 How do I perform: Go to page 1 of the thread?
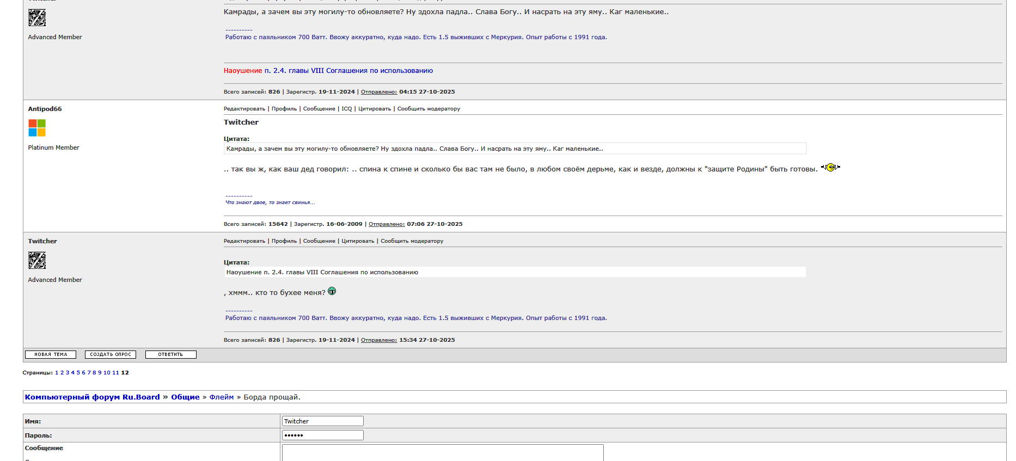[x=57, y=373]
